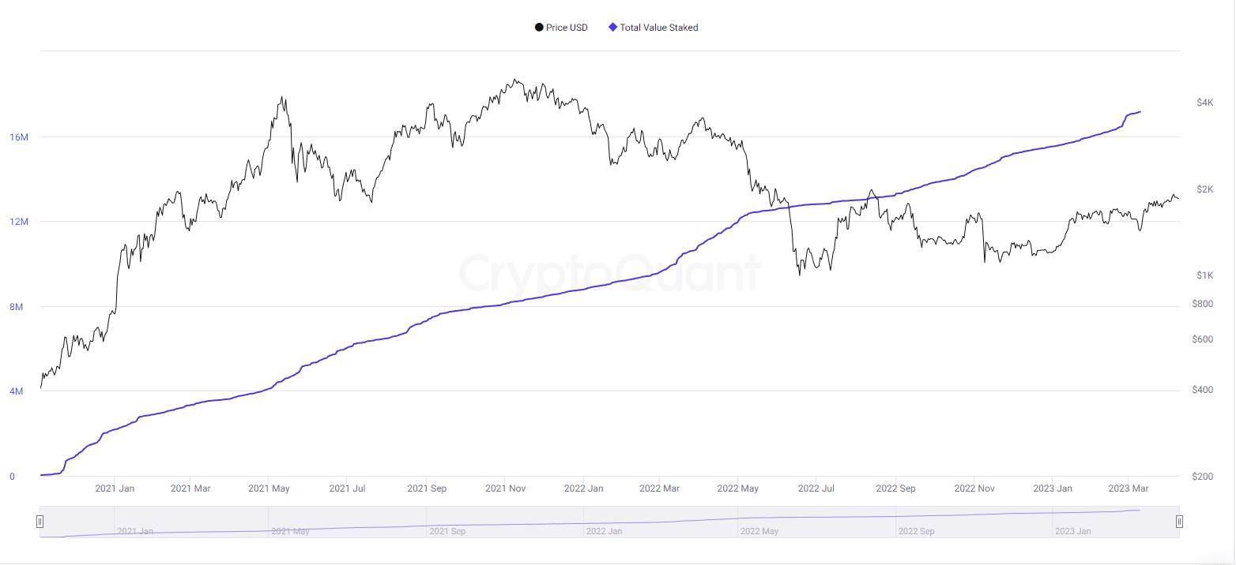Click the 2022 Jan x-axis label
1236x565 pixels.
[x=583, y=488]
